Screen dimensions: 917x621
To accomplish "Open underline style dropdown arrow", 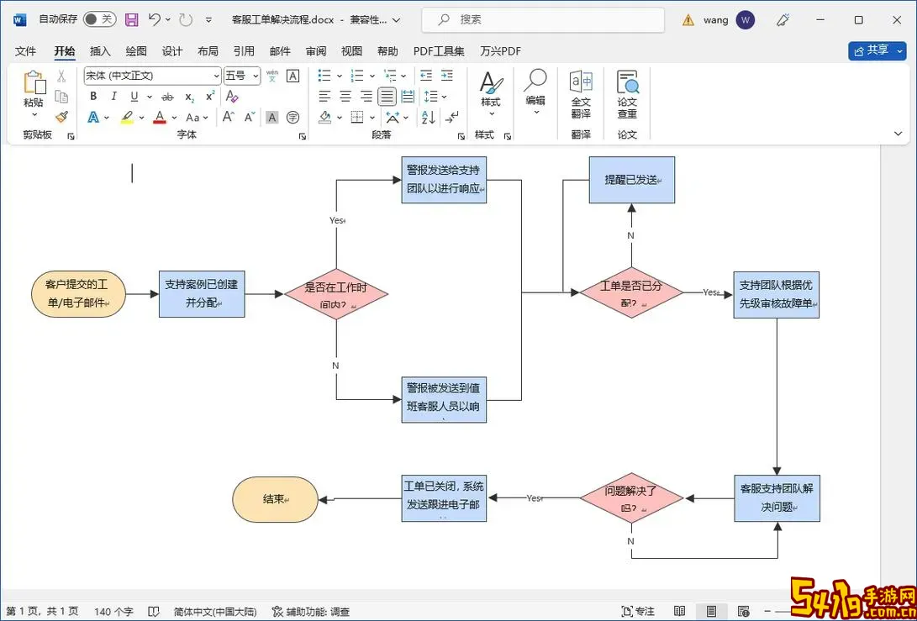I will click(x=149, y=97).
